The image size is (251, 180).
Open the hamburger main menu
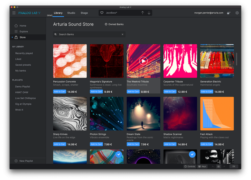click(x=14, y=13)
